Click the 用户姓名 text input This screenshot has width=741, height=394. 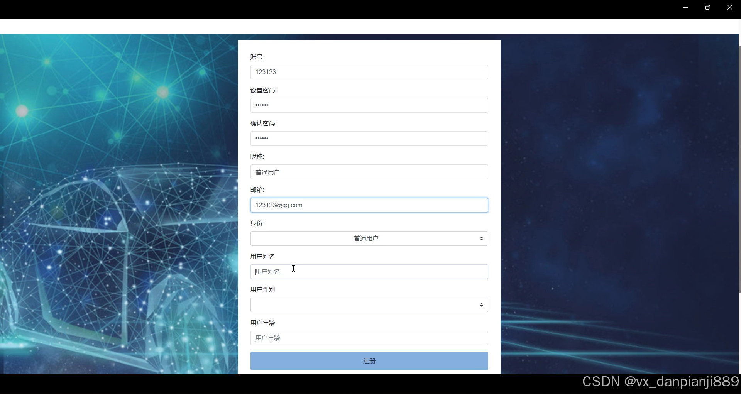(x=369, y=272)
